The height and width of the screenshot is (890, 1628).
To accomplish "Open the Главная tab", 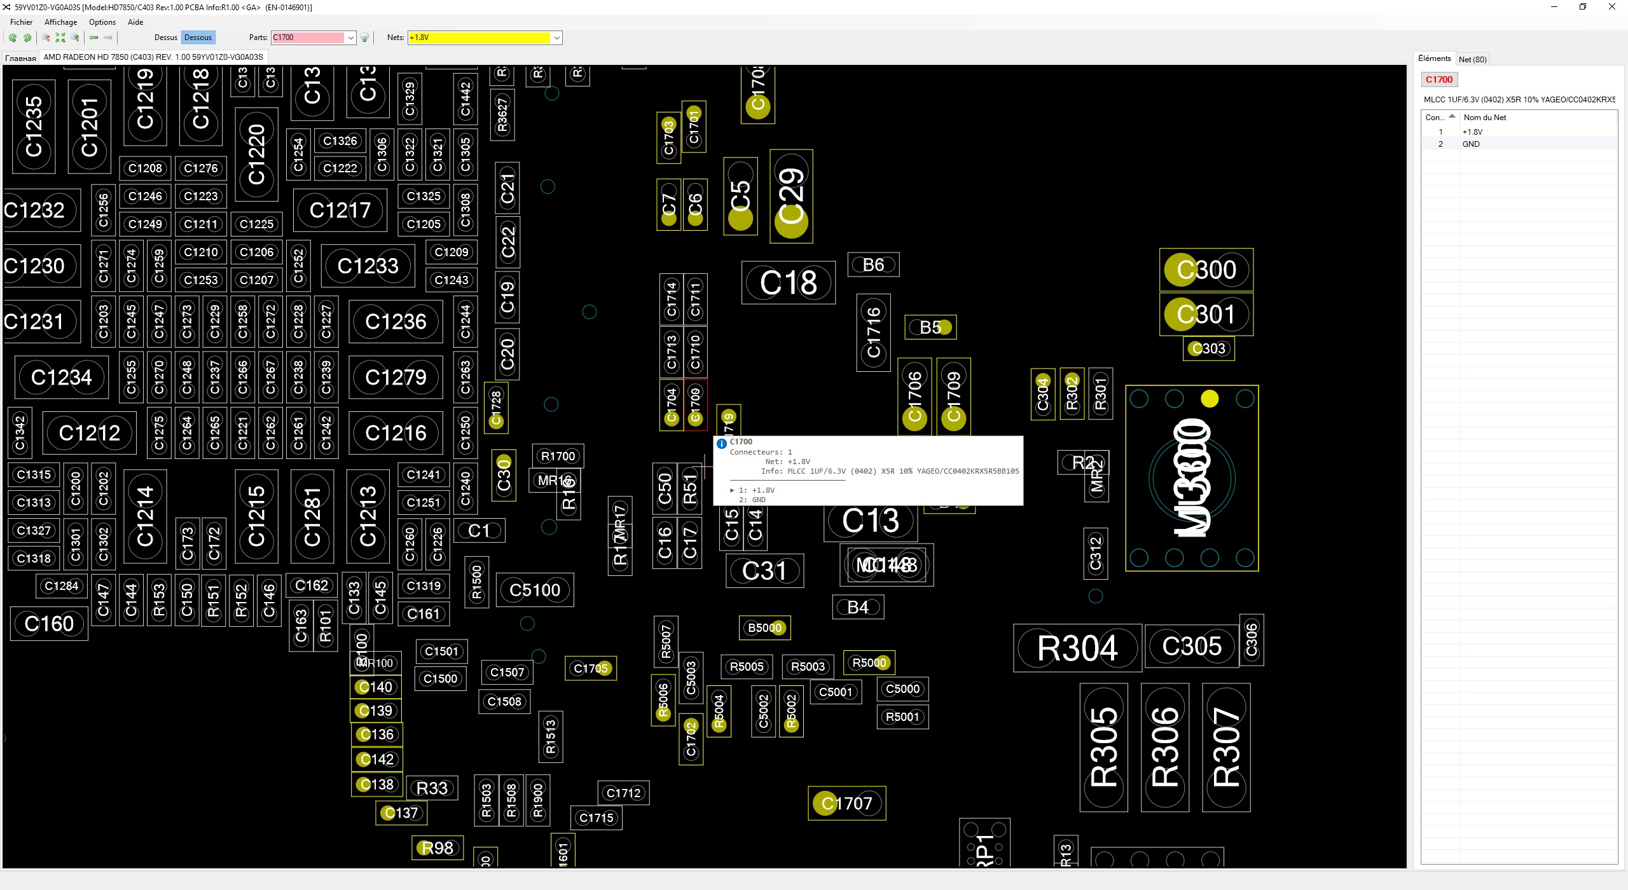I will [x=20, y=58].
